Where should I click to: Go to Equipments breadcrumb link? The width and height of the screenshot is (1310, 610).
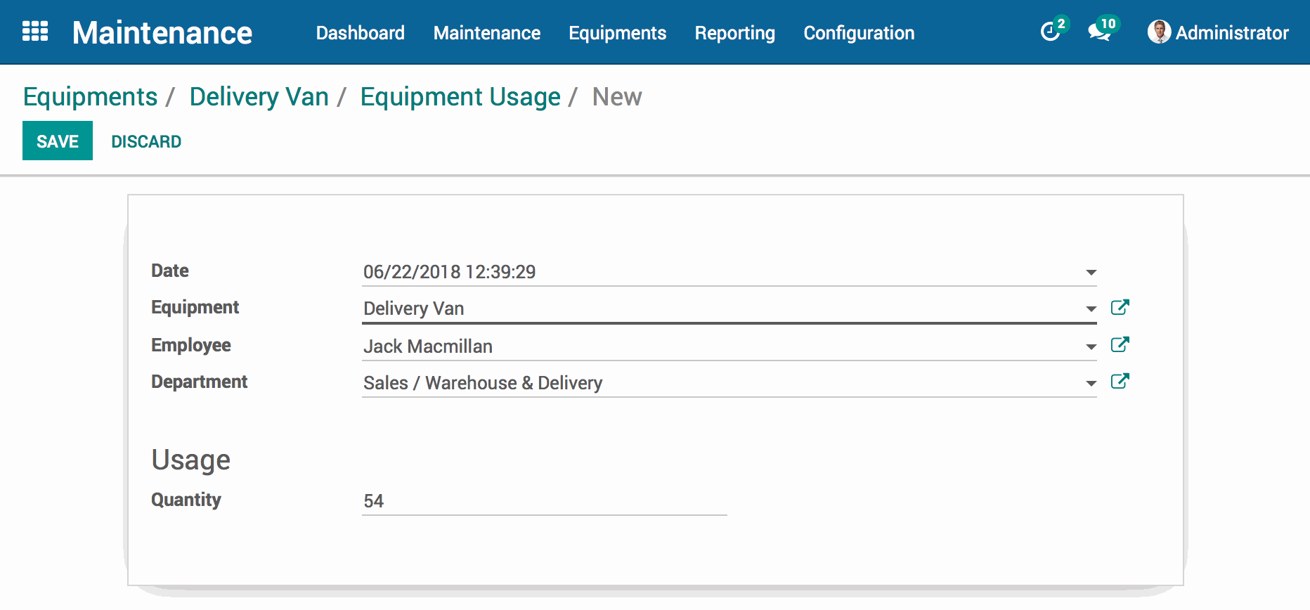[91, 97]
